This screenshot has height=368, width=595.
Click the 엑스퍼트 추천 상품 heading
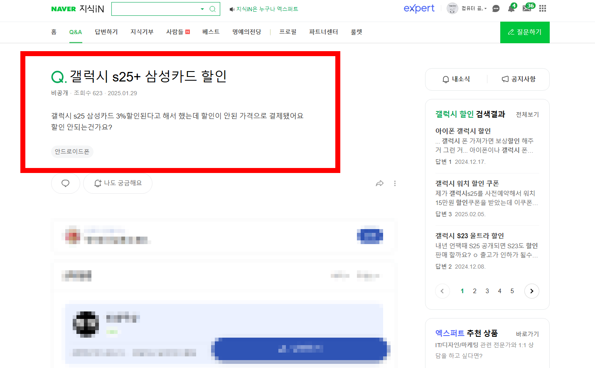pyautogui.click(x=467, y=333)
